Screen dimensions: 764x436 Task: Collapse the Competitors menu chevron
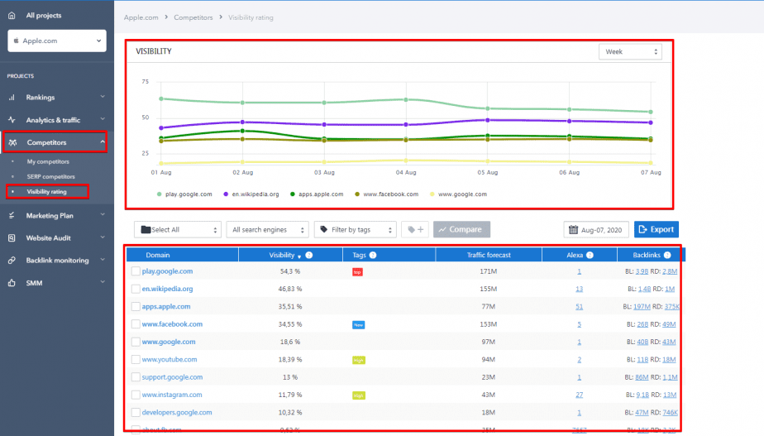pyautogui.click(x=103, y=142)
